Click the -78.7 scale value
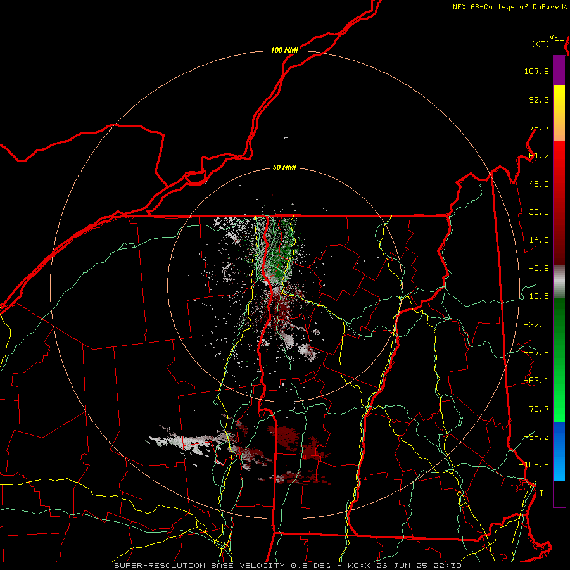 click(536, 409)
